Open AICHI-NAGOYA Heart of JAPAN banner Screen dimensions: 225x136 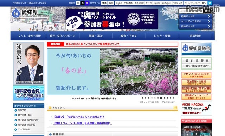coord(197,109)
